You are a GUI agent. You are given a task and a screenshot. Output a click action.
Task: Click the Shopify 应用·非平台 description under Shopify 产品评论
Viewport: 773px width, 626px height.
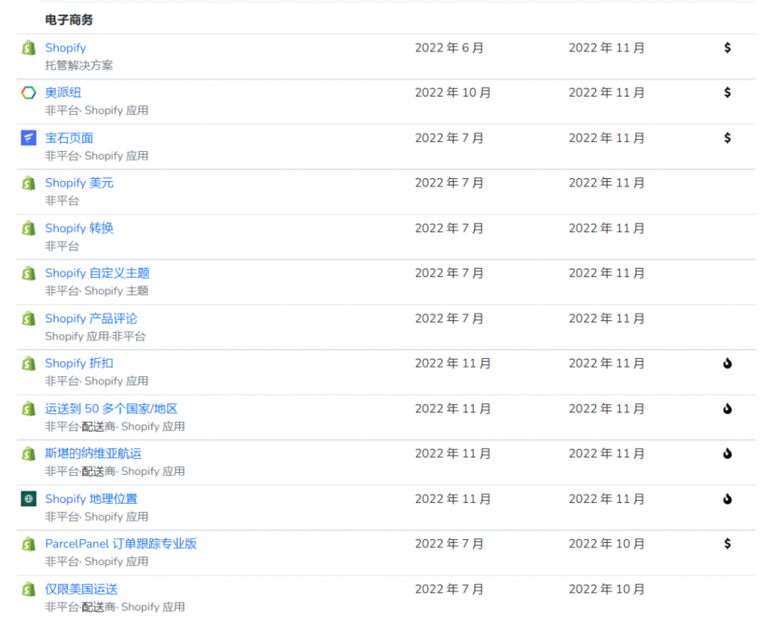(95, 337)
